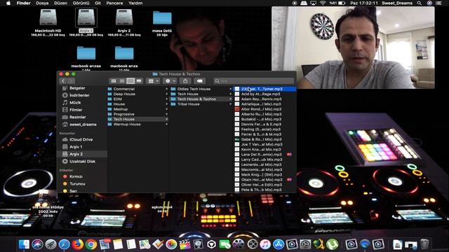The height and width of the screenshot is (252, 449).
Task: Click the edit tags toolbar button
Action: pos(199,81)
